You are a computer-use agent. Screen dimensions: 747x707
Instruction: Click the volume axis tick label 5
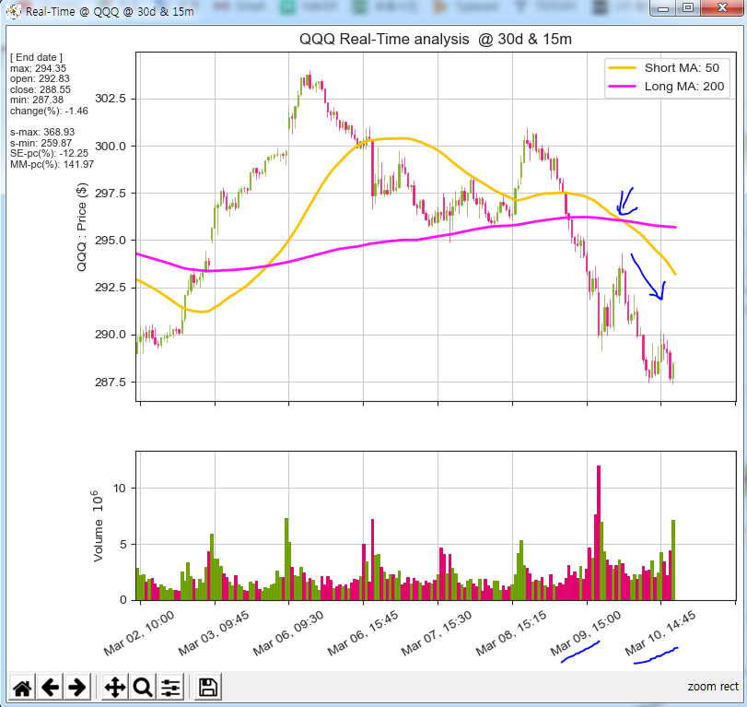point(123,544)
